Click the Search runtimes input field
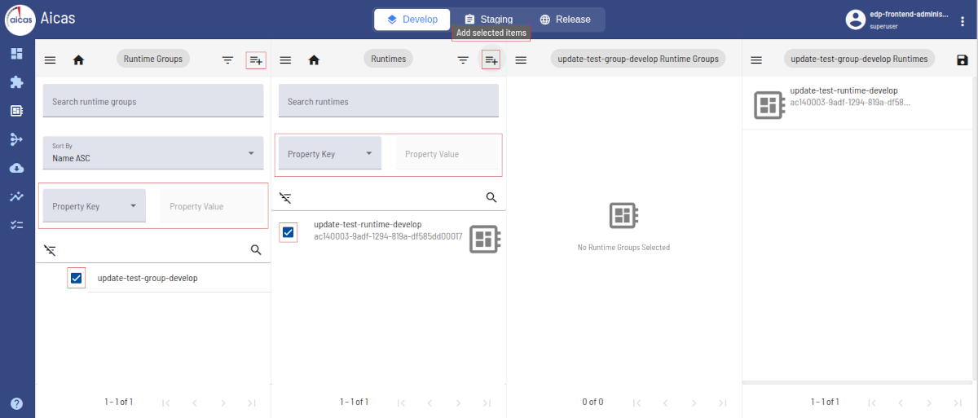978x418 pixels. pos(388,102)
